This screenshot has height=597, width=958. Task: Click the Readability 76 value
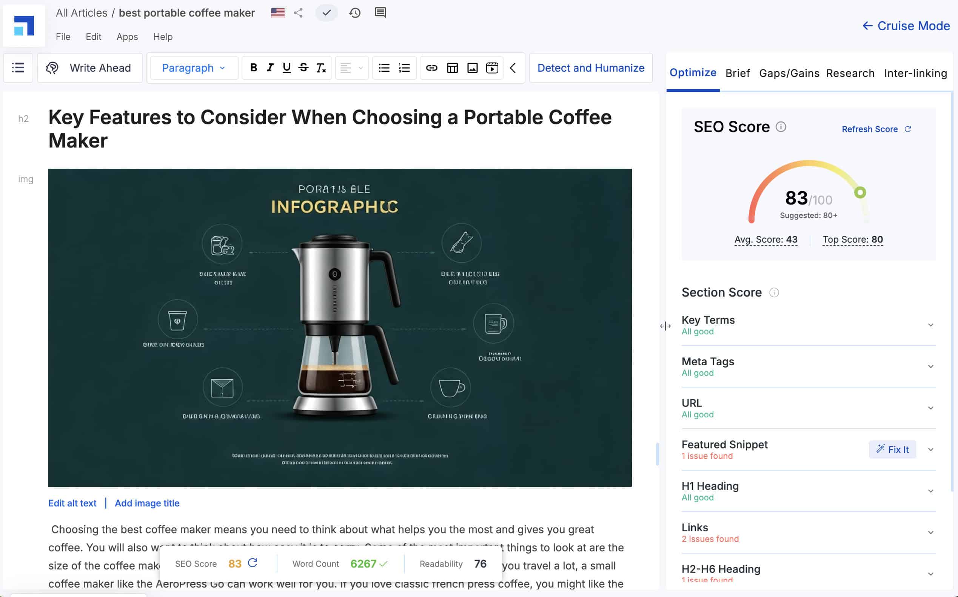tap(480, 563)
